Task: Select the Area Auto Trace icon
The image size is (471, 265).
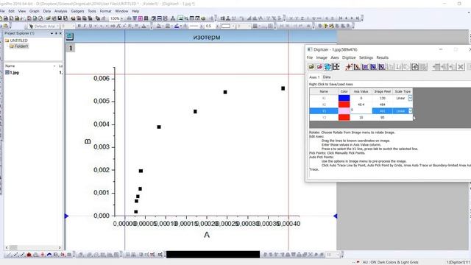Action: (x=373, y=67)
